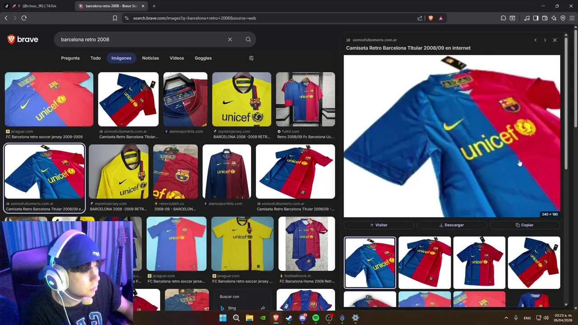Open Windows Start menu
The height and width of the screenshot is (325, 578).
pos(223,318)
